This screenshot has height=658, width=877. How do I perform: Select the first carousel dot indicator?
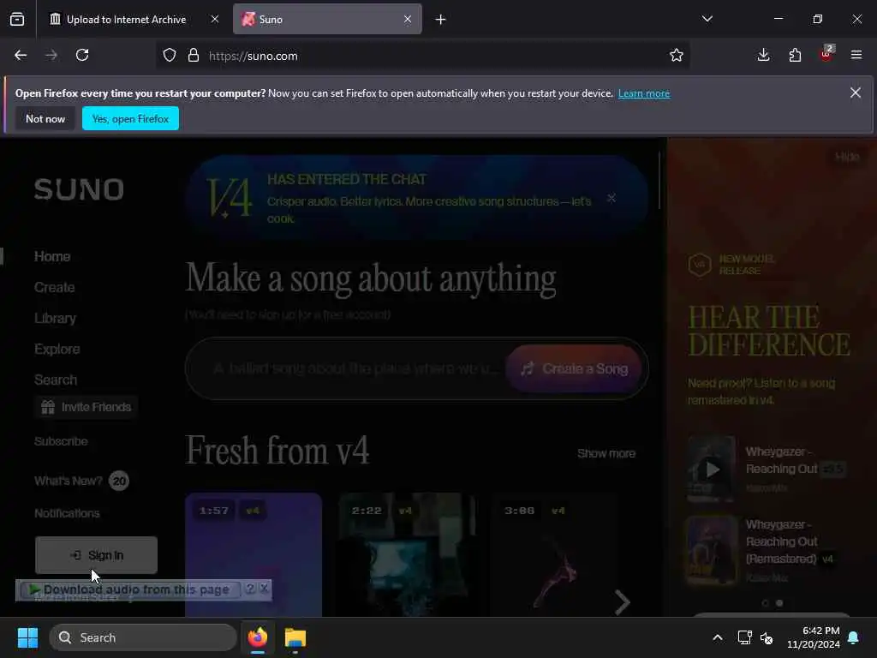click(765, 603)
